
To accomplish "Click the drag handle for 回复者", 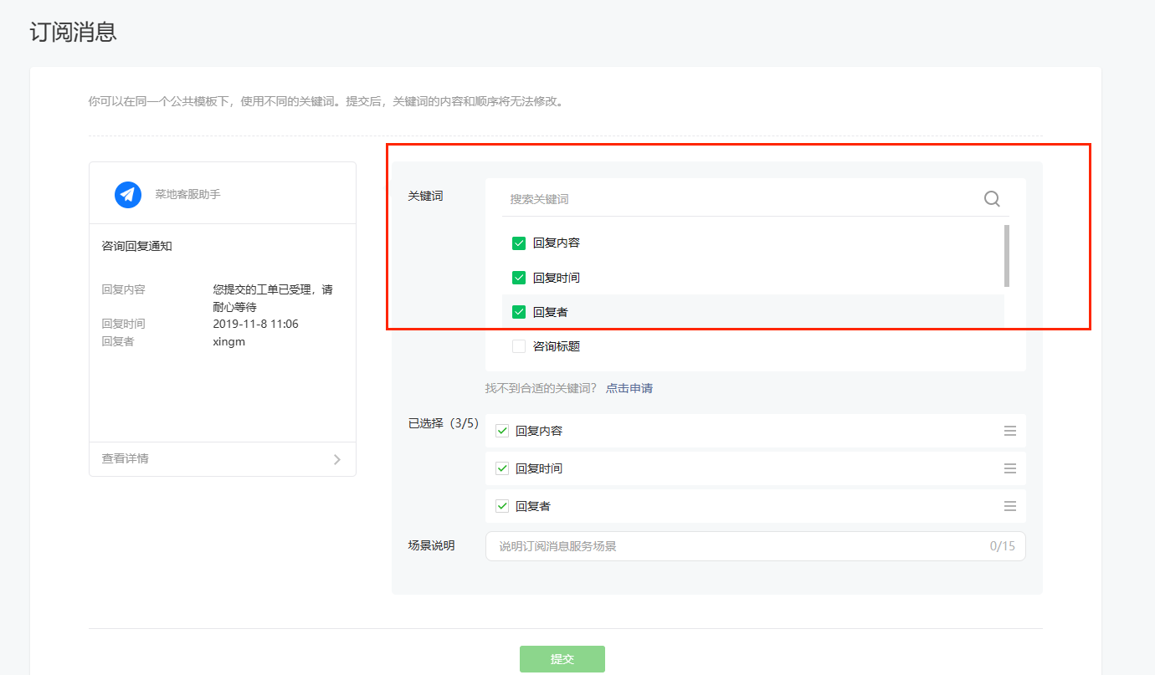I will click(x=1010, y=506).
